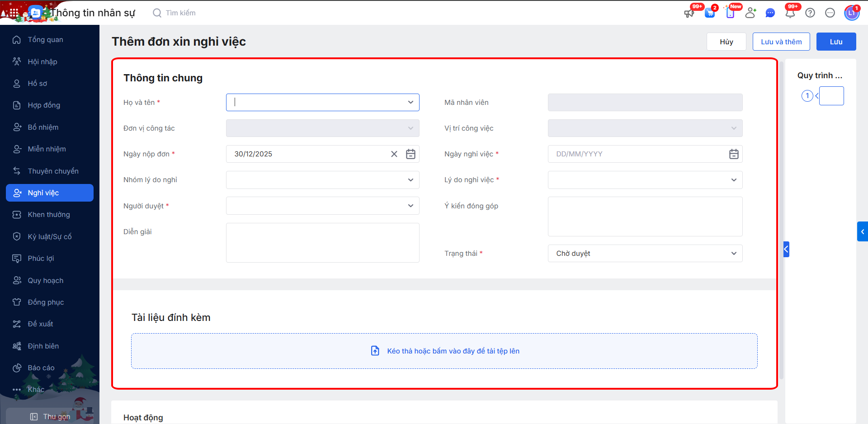Screen dimensions: 868x424
Task: Expand the Họ và tên dropdown
Action: (410, 103)
